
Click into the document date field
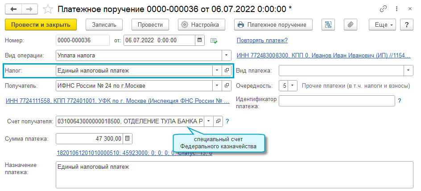click(x=159, y=41)
